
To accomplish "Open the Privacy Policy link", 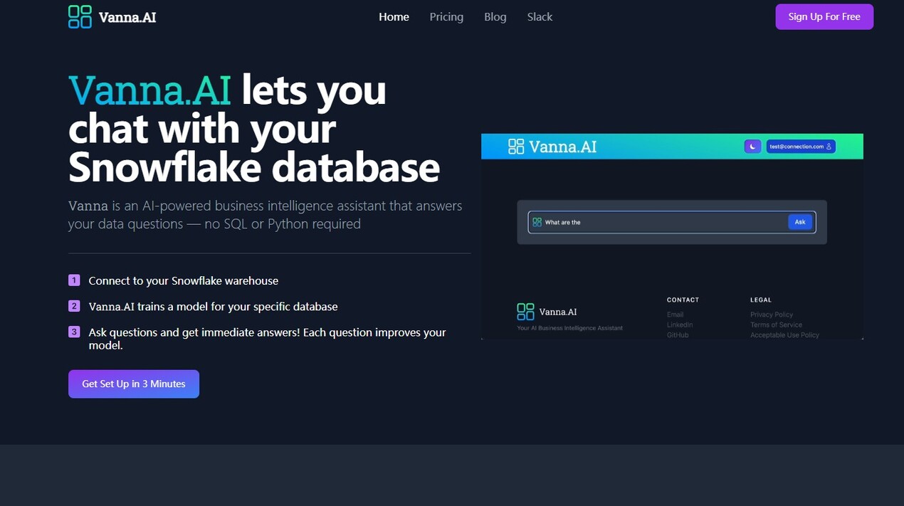I will click(x=772, y=315).
